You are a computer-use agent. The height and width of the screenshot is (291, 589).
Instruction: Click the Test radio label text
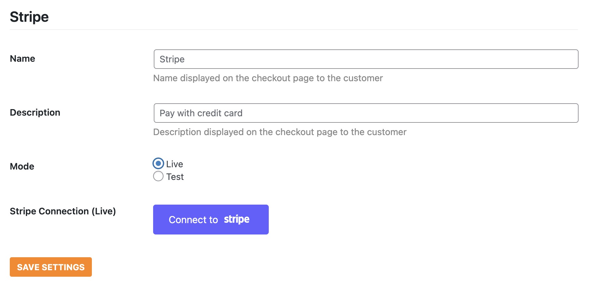click(175, 176)
